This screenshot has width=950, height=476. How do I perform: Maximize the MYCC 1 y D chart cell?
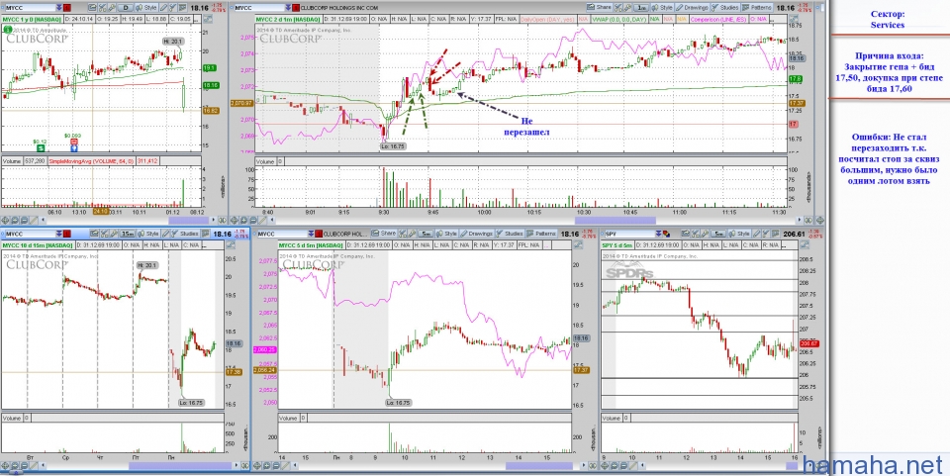(x=207, y=18)
